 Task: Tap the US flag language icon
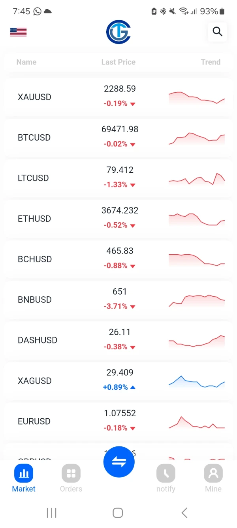pos(18,32)
